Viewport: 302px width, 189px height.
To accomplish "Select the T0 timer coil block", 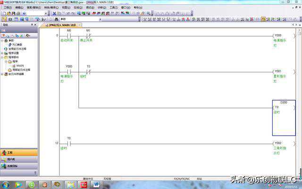I will click(x=284, y=117).
